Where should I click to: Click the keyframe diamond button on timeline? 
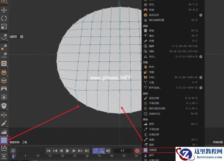click(x=13, y=151)
